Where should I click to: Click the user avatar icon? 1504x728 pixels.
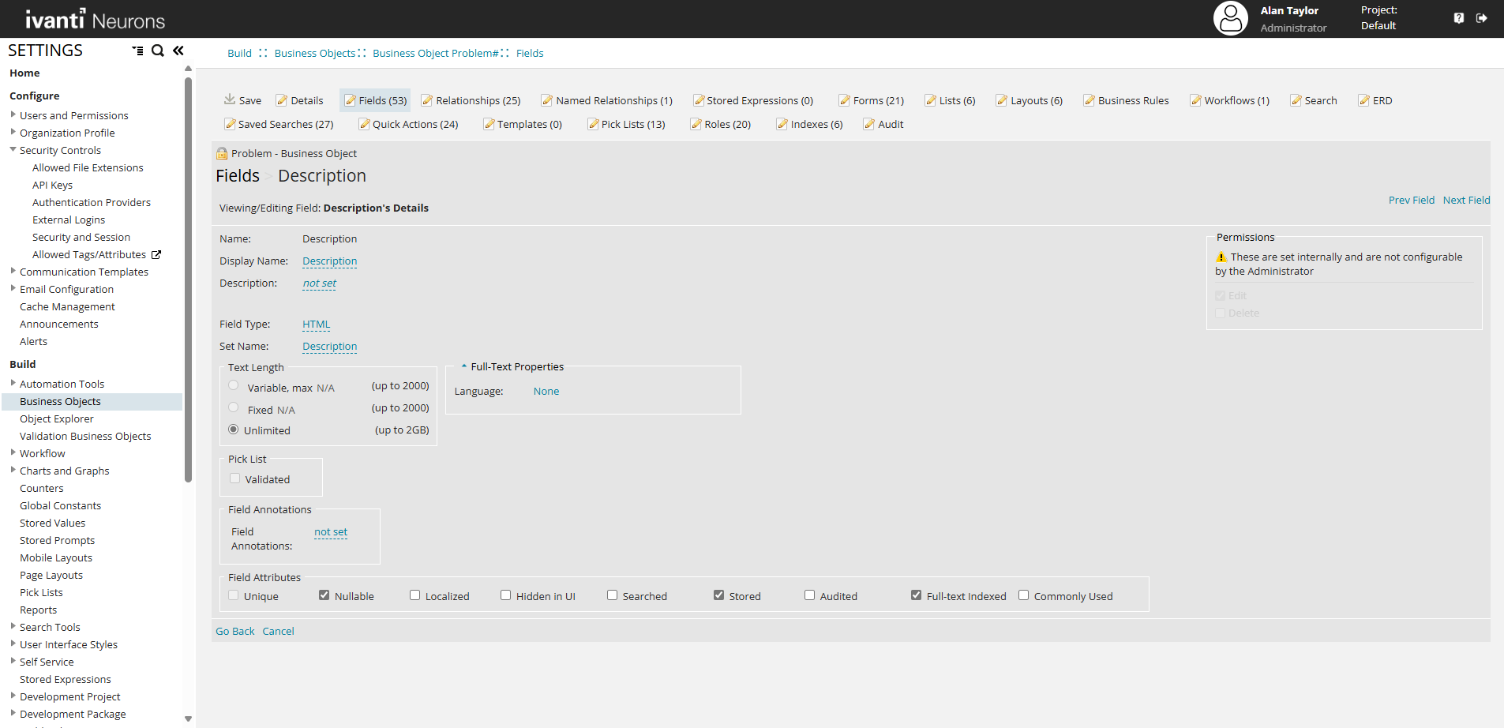pyautogui.click(x=1230, y=18)
